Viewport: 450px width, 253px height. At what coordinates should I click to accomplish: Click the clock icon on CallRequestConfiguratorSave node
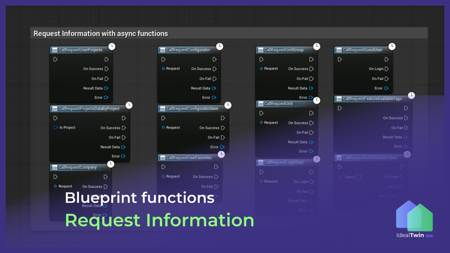tap(228, 105)
